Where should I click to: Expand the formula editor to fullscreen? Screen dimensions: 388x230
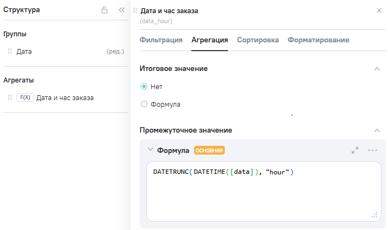[x=355, y=150]
